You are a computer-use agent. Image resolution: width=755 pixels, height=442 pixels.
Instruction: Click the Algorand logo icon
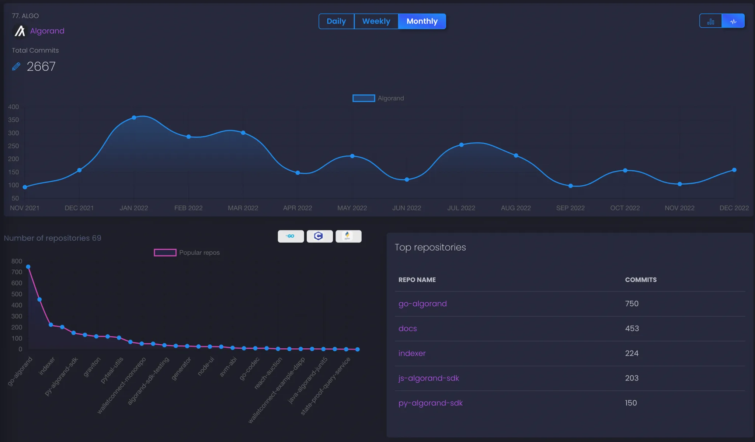point(20,31)
